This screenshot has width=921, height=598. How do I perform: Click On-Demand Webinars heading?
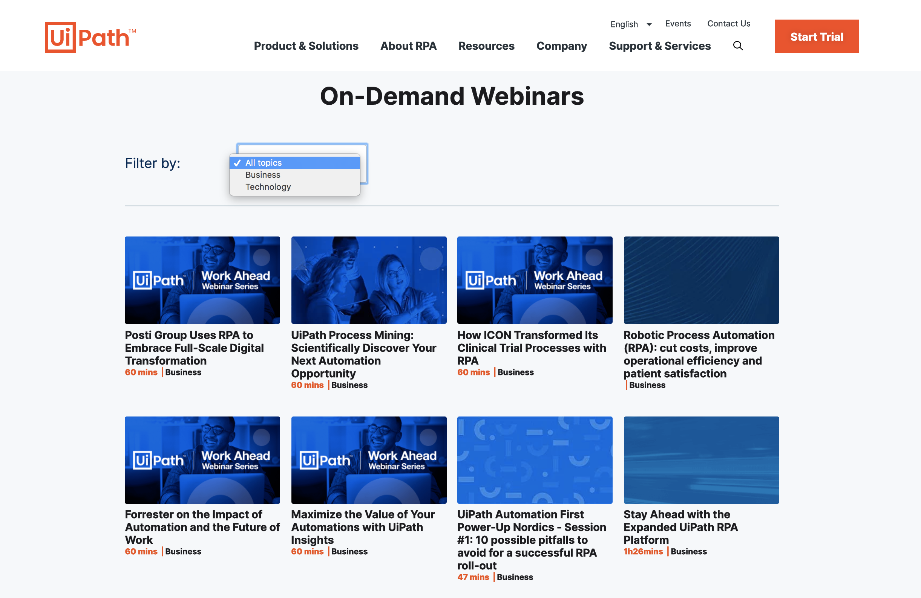[452, 96]
